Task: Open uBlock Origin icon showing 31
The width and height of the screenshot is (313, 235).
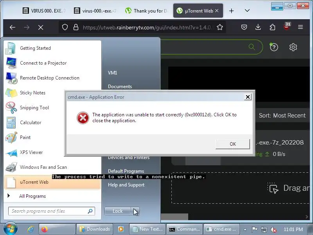Action: point(287,27)
